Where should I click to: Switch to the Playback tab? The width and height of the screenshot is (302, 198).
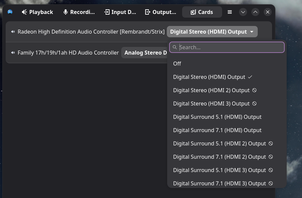pos(37,12)
